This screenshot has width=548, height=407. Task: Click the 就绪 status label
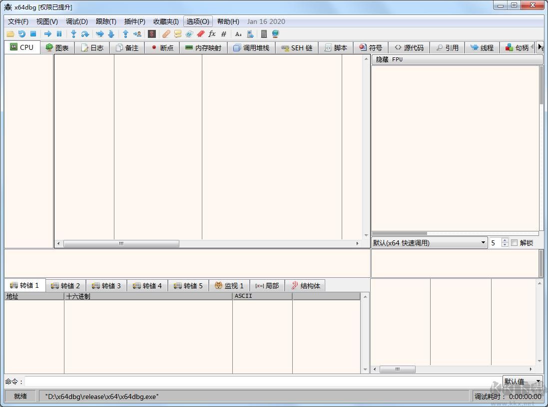(x=20, y=397)
